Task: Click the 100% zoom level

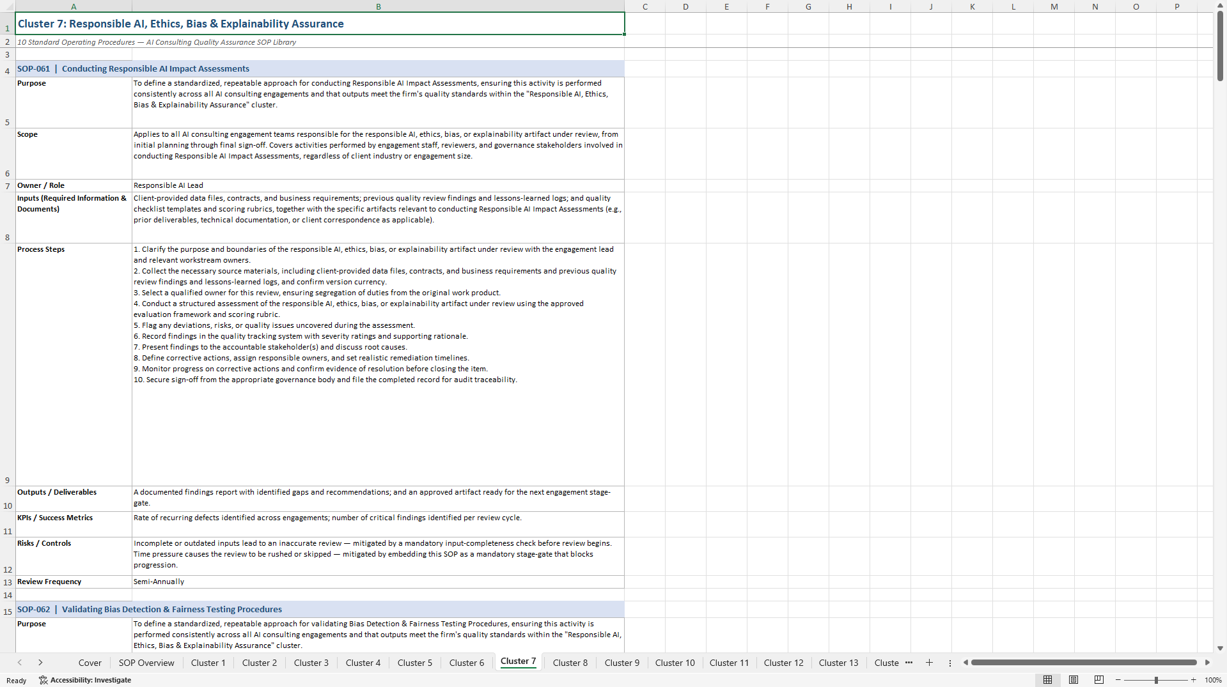Action: pyautogui.click(x=1213, y=680)
